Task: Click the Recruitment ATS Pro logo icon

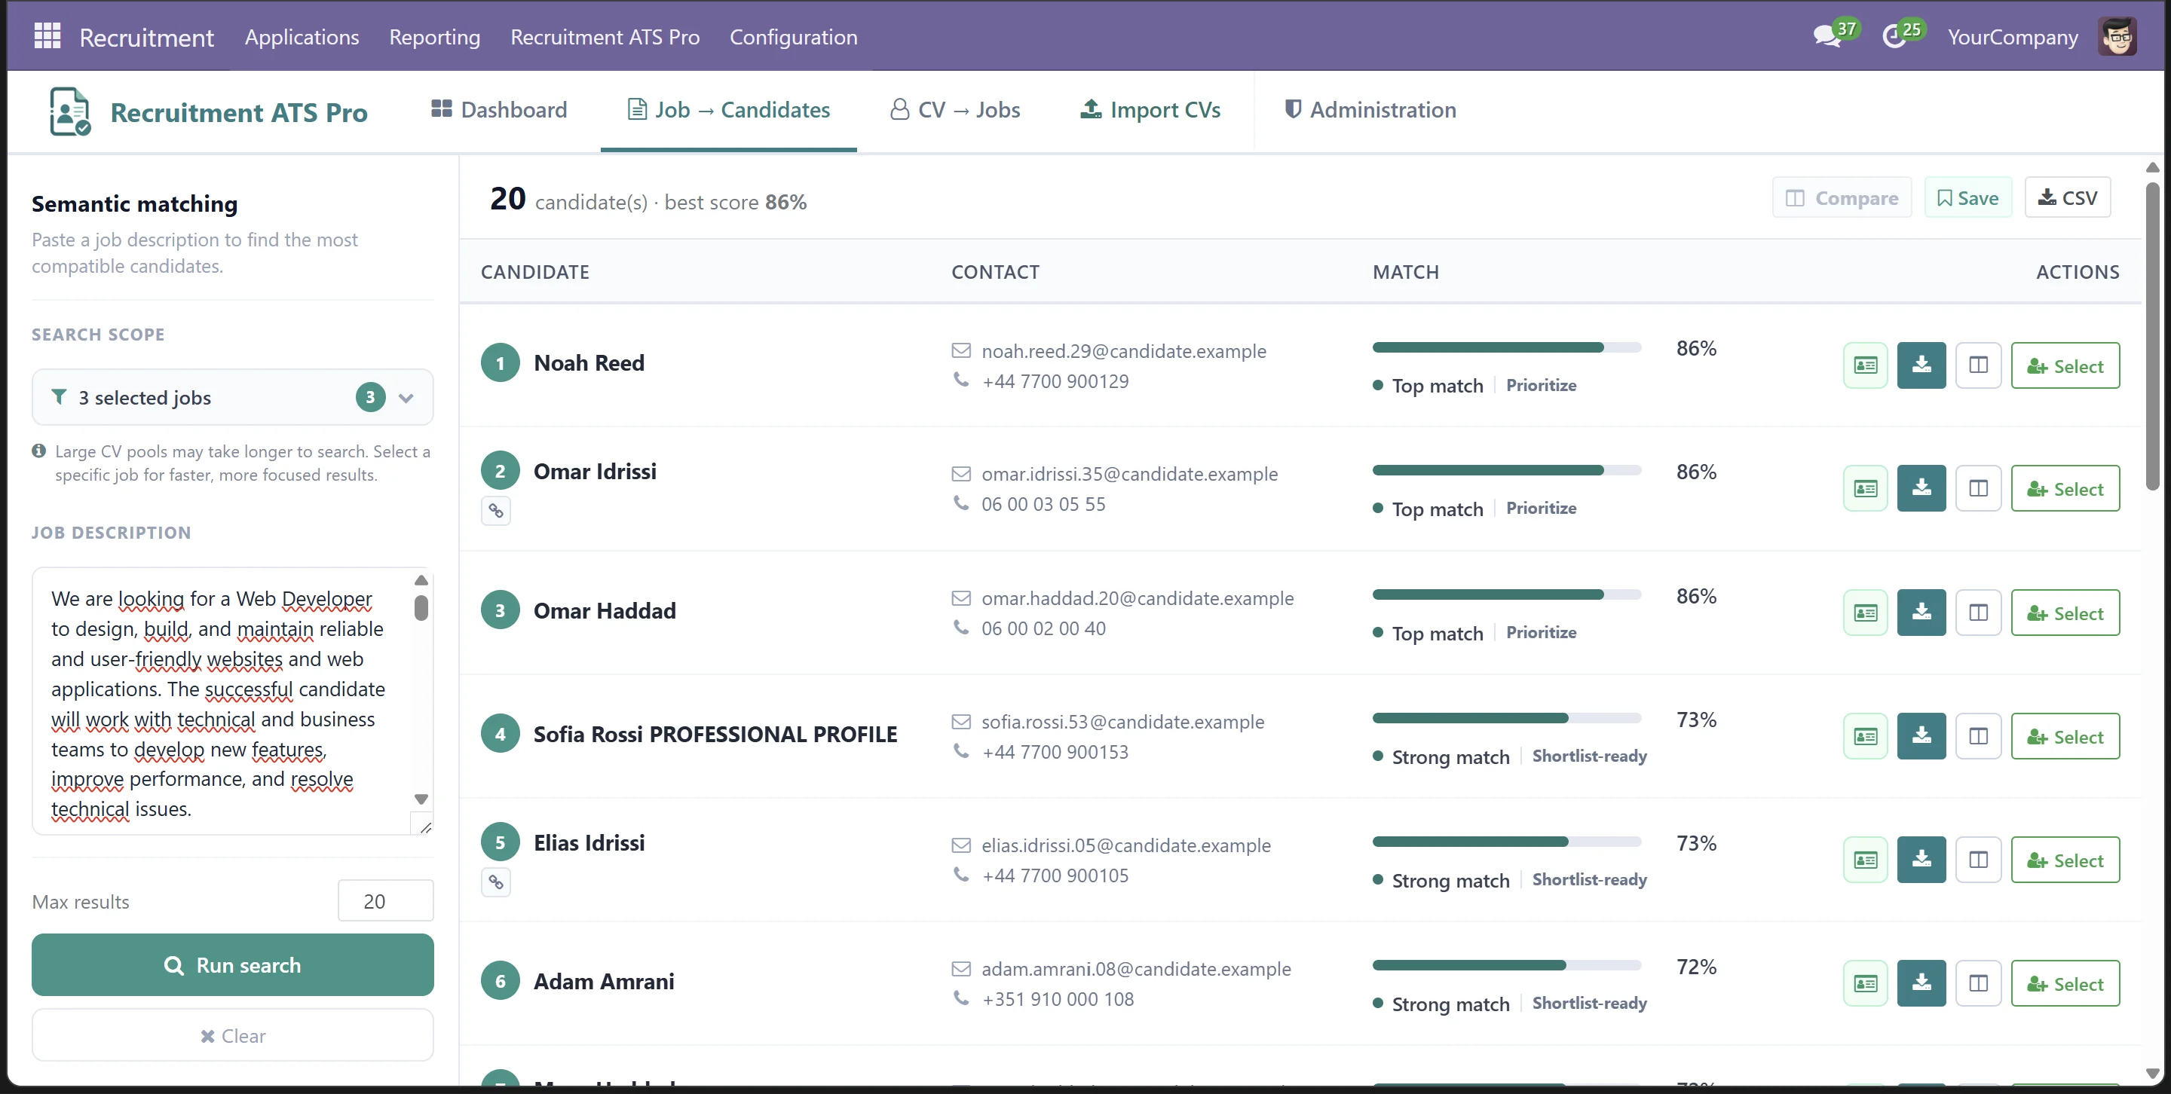Action: tap(69, 112)
